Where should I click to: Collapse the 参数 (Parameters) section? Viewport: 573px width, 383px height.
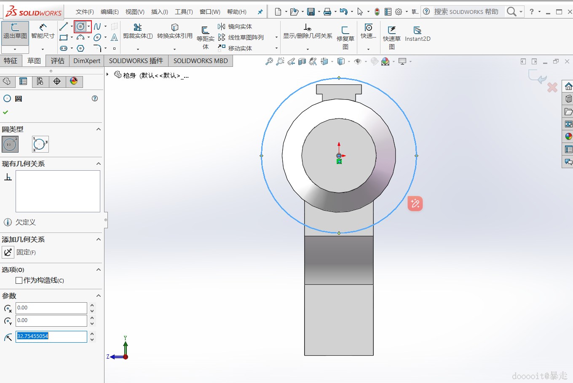coord(99,296)
